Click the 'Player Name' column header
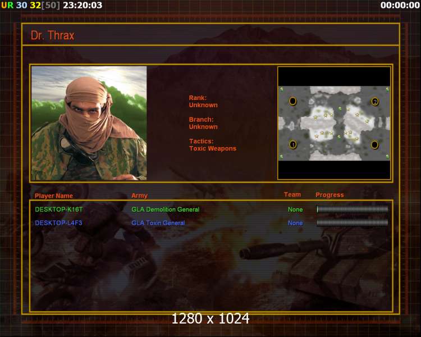 tap(54, 195)
